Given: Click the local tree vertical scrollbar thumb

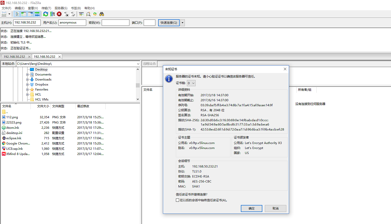Looking at the screenshot, I should coord(138,85).
